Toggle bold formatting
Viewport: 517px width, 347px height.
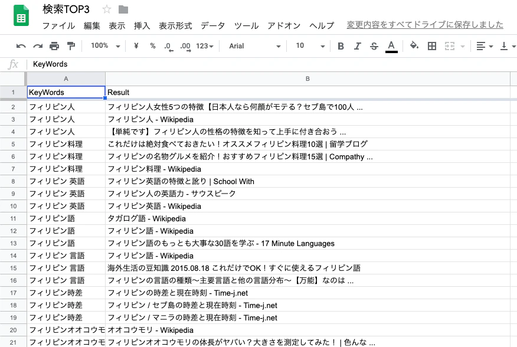(x=341, y=46)
